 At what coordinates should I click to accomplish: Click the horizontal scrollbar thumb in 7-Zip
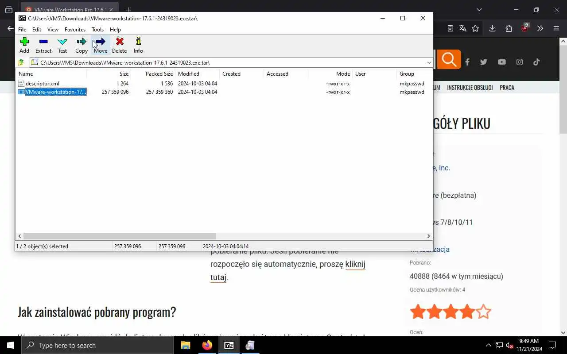pos(120,236)
